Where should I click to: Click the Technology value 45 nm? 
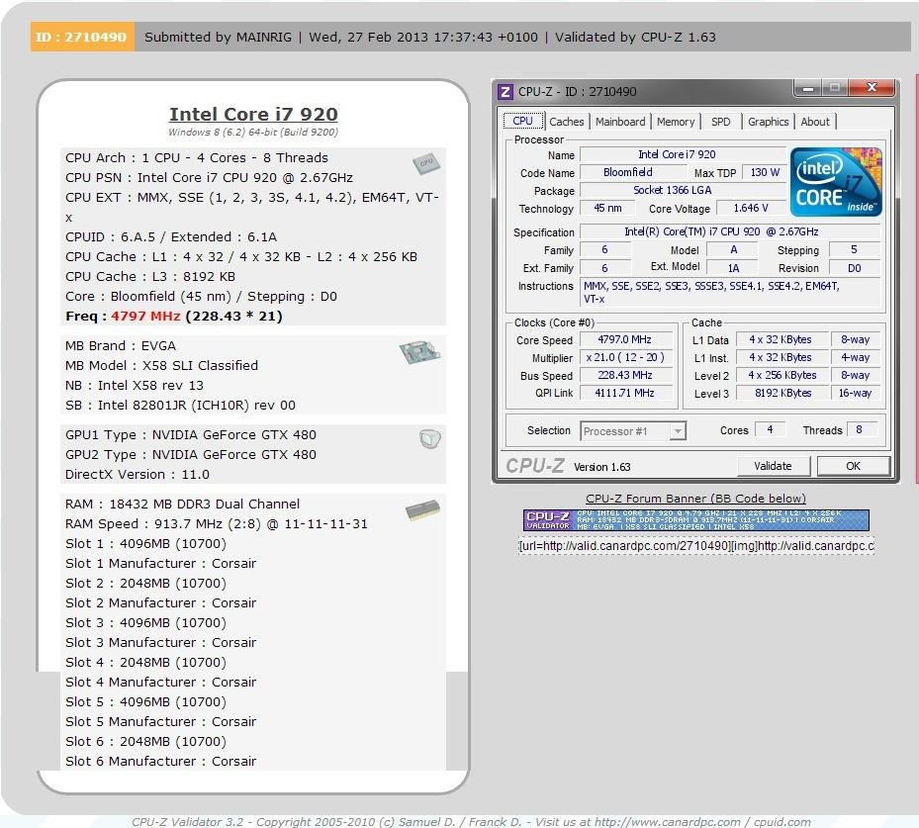pos(607,208)
